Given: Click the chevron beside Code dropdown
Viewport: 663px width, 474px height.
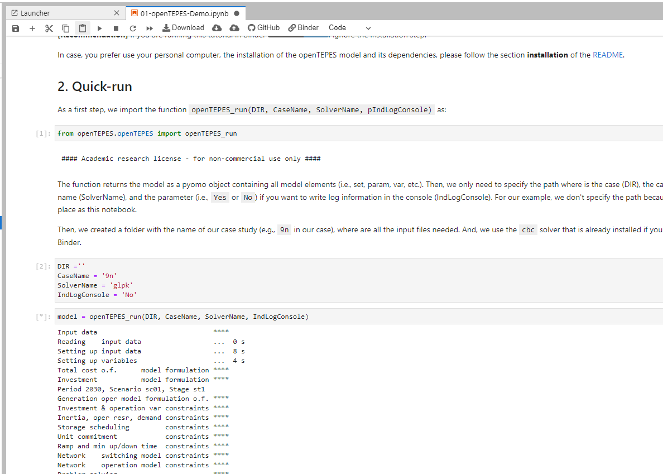Looking at the screenshot, I should 368,28.
